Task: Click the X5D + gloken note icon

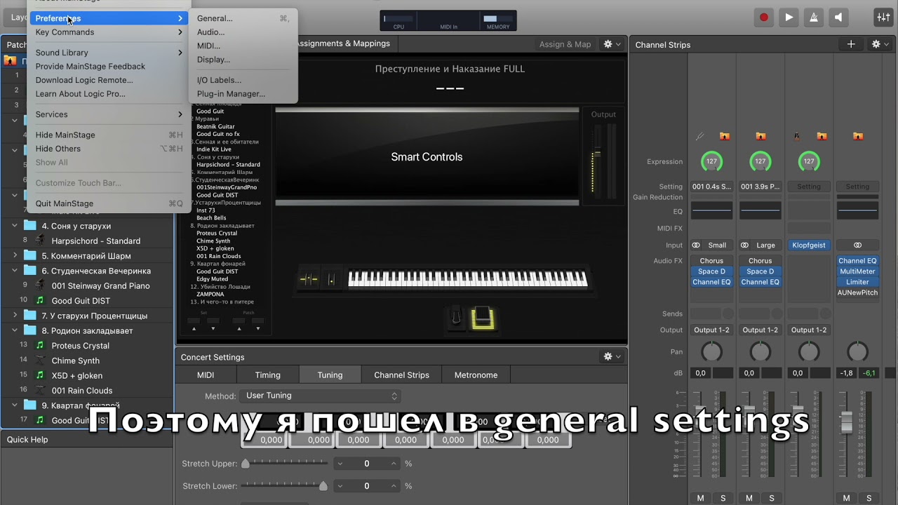Action: coord(40,375)
